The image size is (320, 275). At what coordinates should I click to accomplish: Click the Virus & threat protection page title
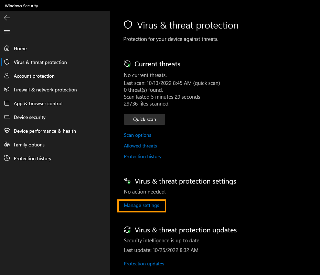click(188, 25)
